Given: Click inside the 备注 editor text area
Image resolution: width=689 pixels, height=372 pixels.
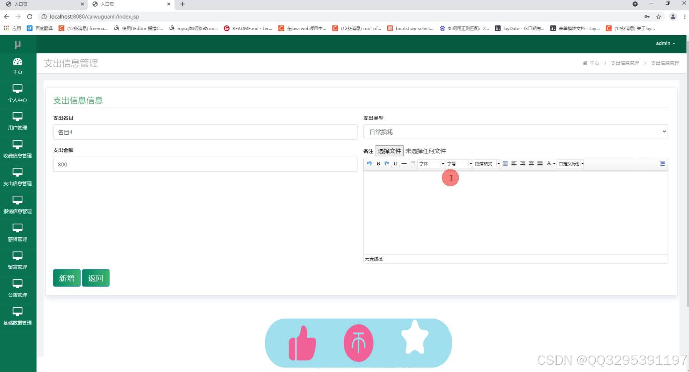Looking at the screenshot, I should click(x=515, y=213).
